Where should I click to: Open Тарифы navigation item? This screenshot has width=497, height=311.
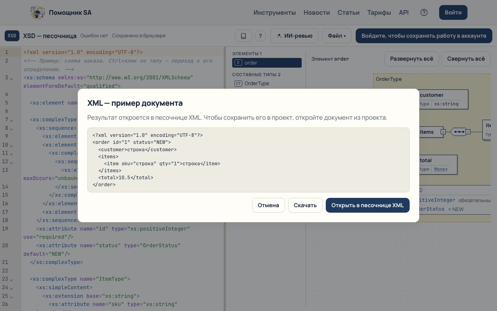[379, 12]
